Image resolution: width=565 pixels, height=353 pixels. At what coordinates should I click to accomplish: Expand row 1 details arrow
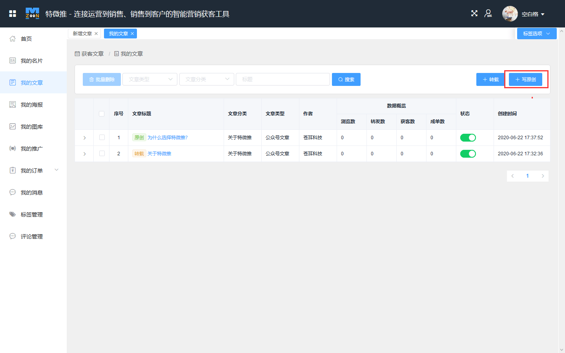coord(84,138)
